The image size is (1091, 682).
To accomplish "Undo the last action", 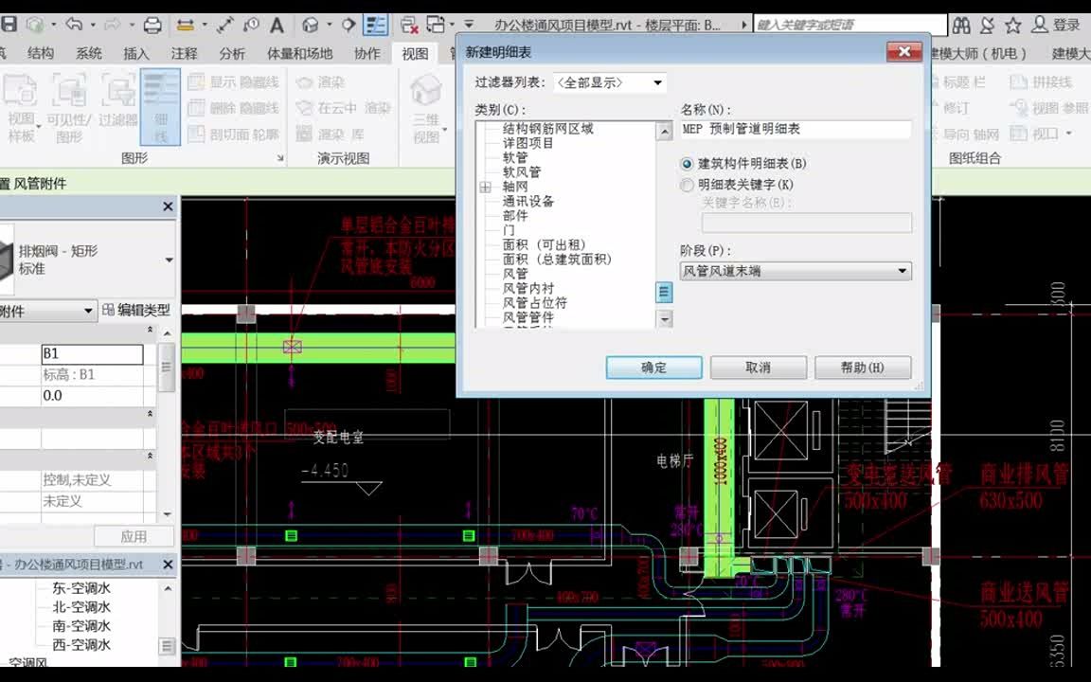I will [74, 24].
